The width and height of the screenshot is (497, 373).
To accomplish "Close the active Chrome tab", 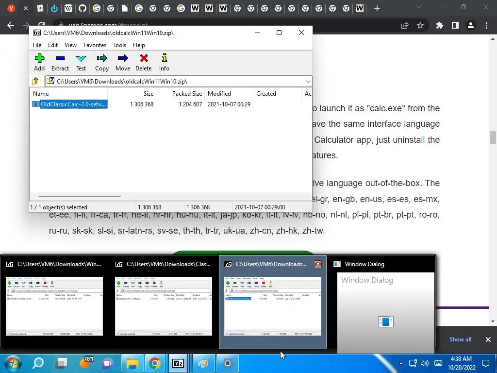I will (26, 9).
